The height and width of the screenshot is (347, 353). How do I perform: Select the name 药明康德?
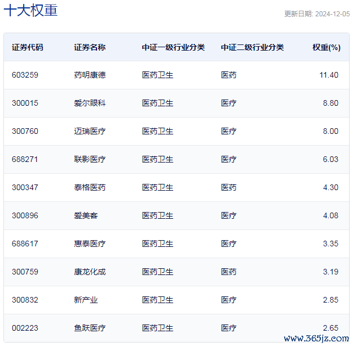(90, 75)
